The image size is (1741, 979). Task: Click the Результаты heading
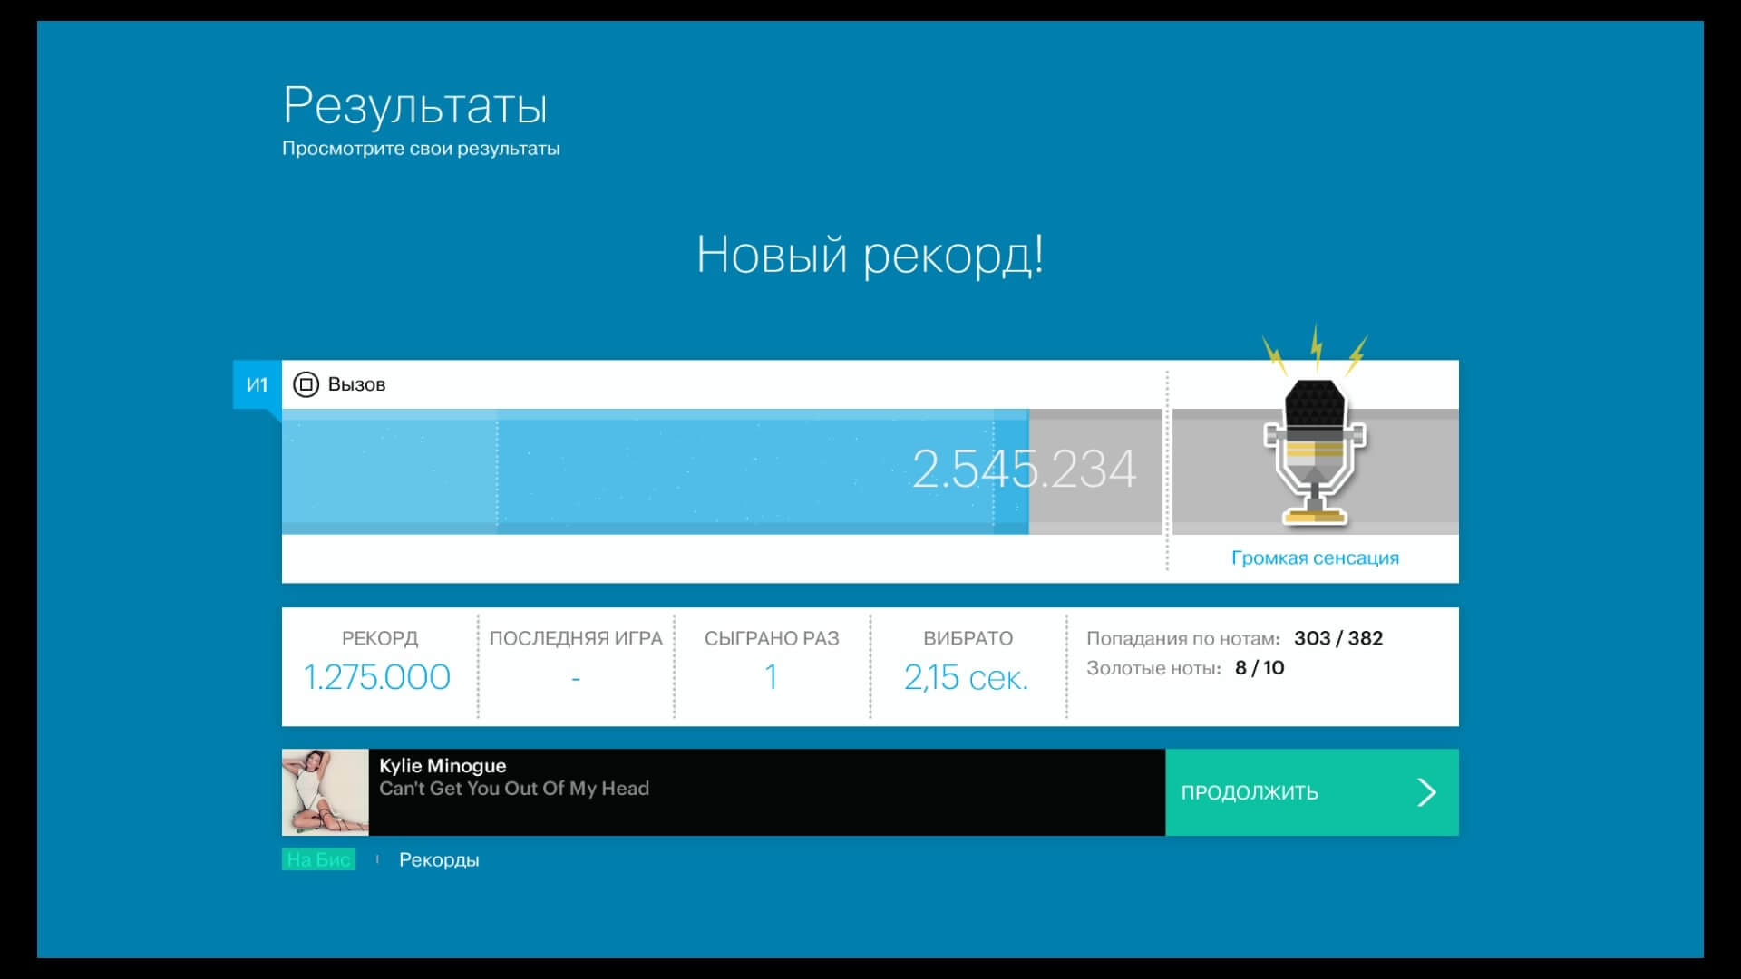[415, 106]
